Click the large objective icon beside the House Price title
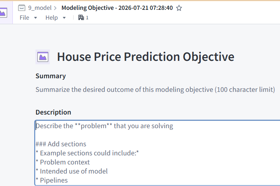The height and width of the screenshot is (186, 280). (43, 57)
